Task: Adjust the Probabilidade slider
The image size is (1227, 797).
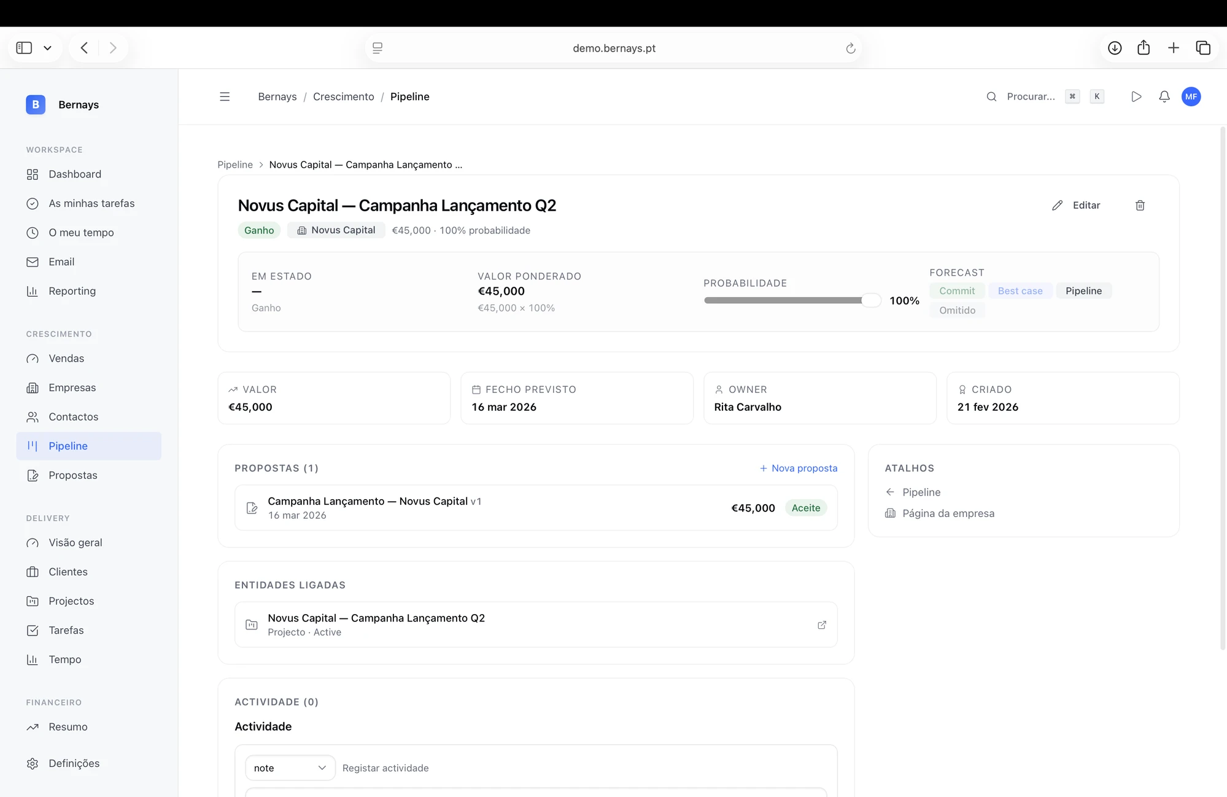Action: (792, 300)
